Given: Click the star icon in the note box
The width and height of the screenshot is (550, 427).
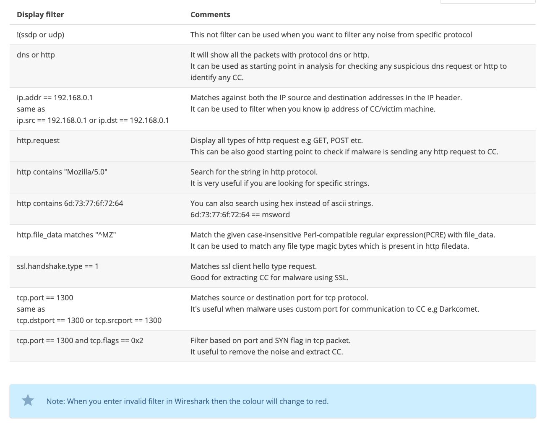Looking at the screenshot, I should click(28, 401).
